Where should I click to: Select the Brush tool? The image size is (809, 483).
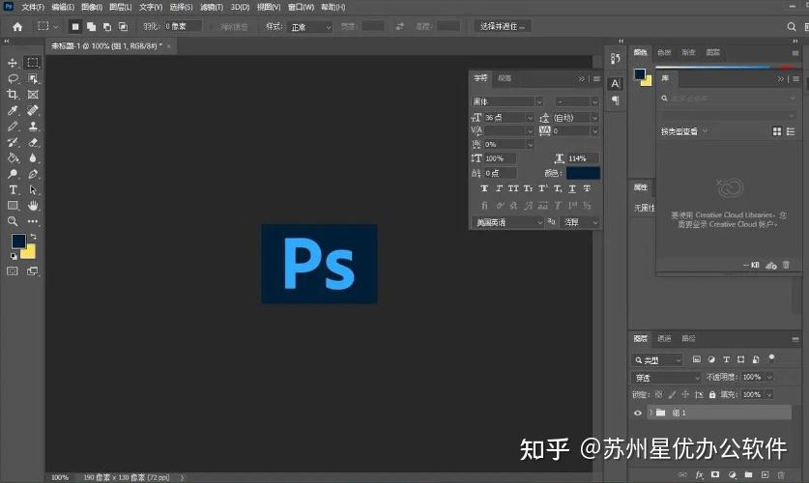click(13, 127)
